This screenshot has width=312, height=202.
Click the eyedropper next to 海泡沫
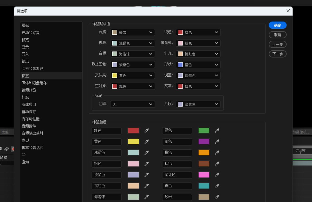[147, 197]
